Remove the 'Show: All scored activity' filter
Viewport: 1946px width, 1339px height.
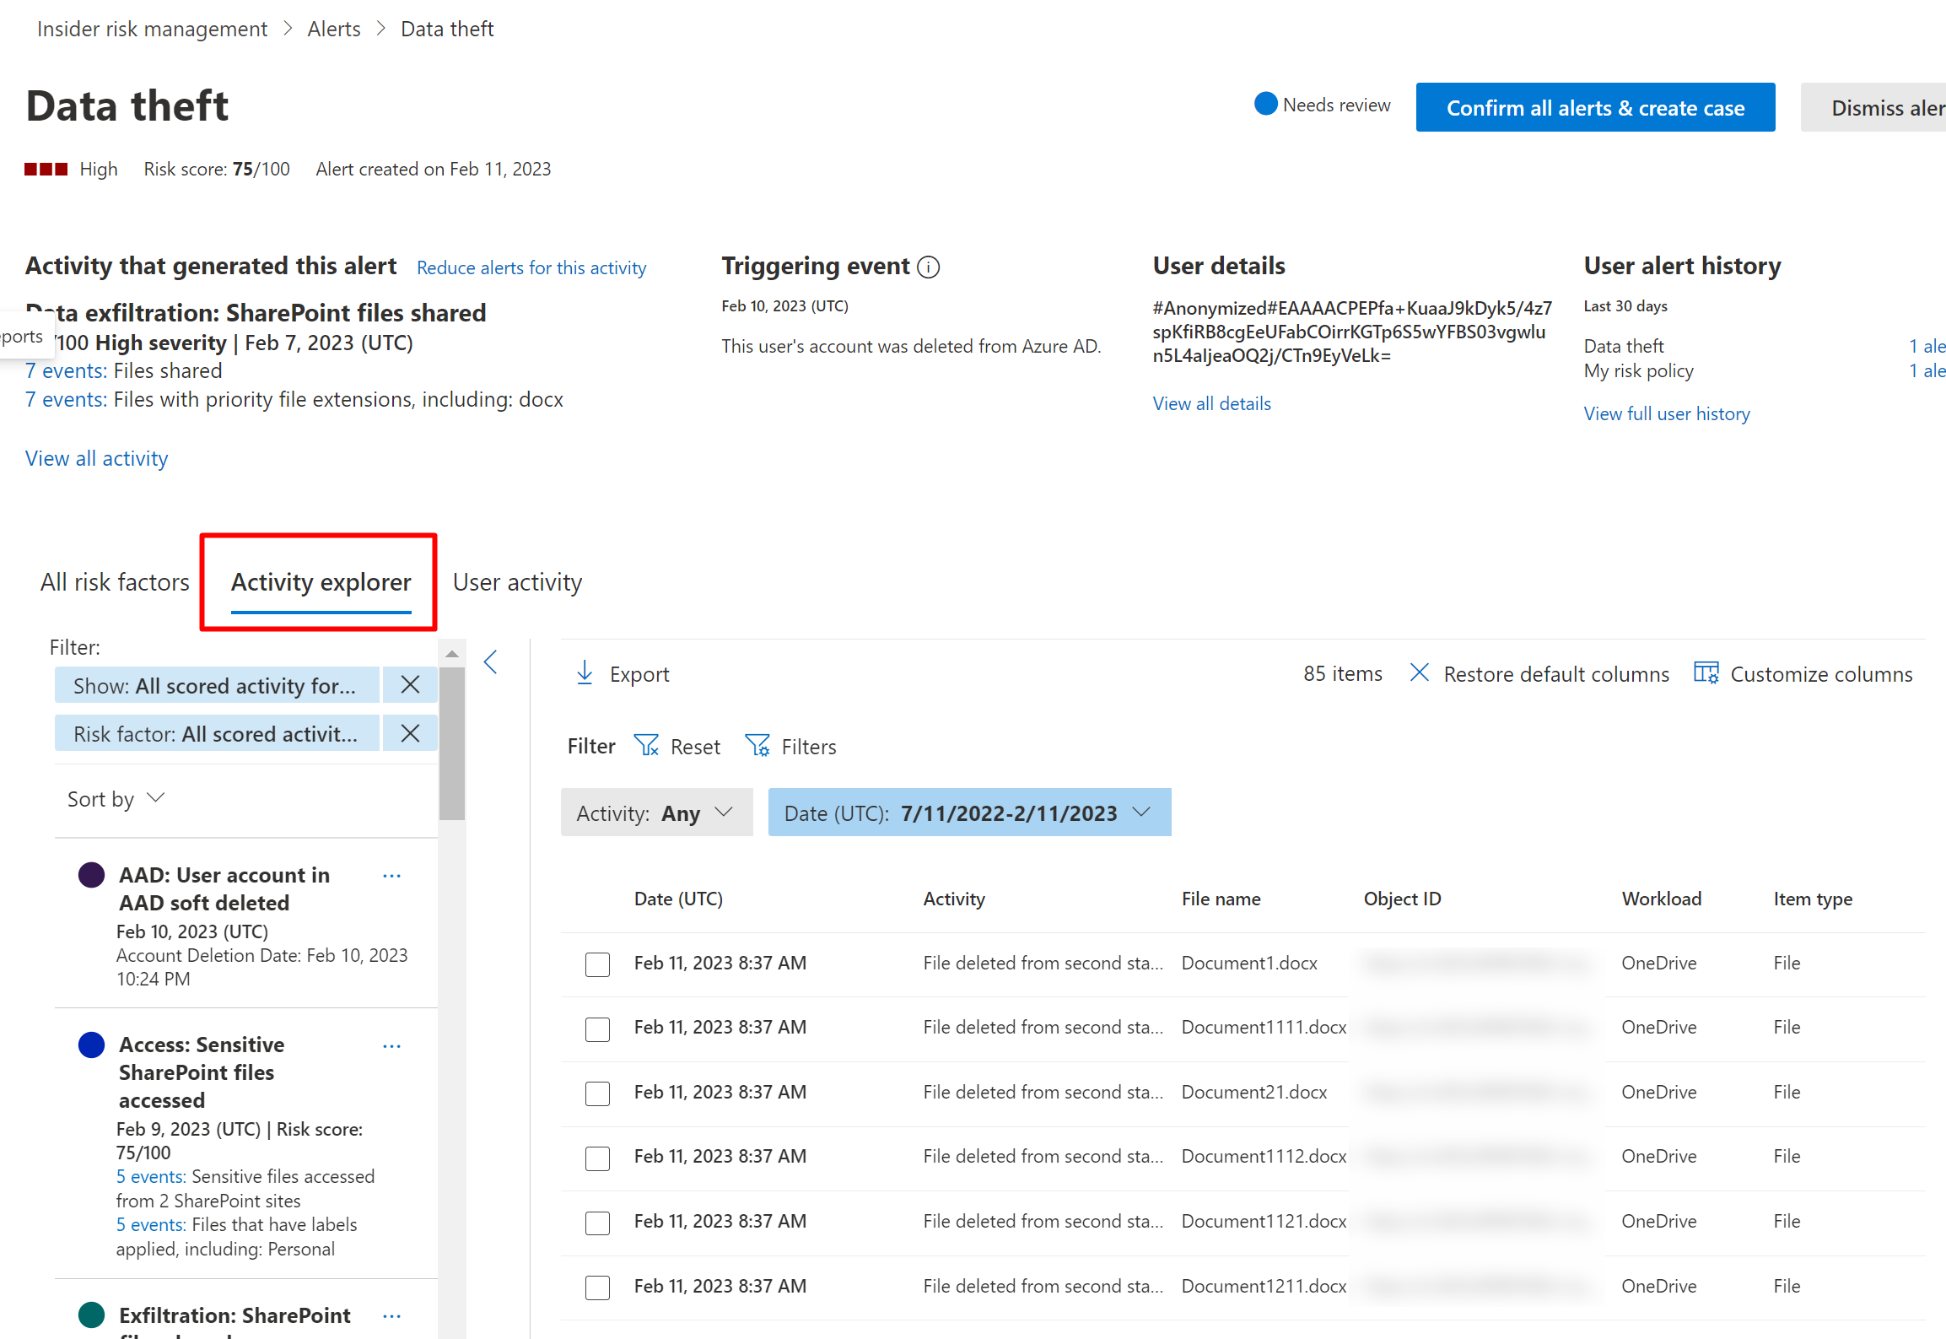click(410, 684)
